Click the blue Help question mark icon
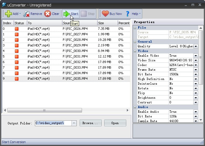The width and height of the screenshot is (205, 146). tap(128, 14)
